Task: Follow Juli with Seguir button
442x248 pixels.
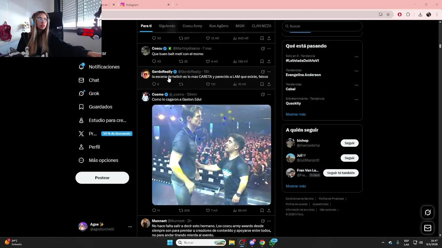Action: pos(349,158)
